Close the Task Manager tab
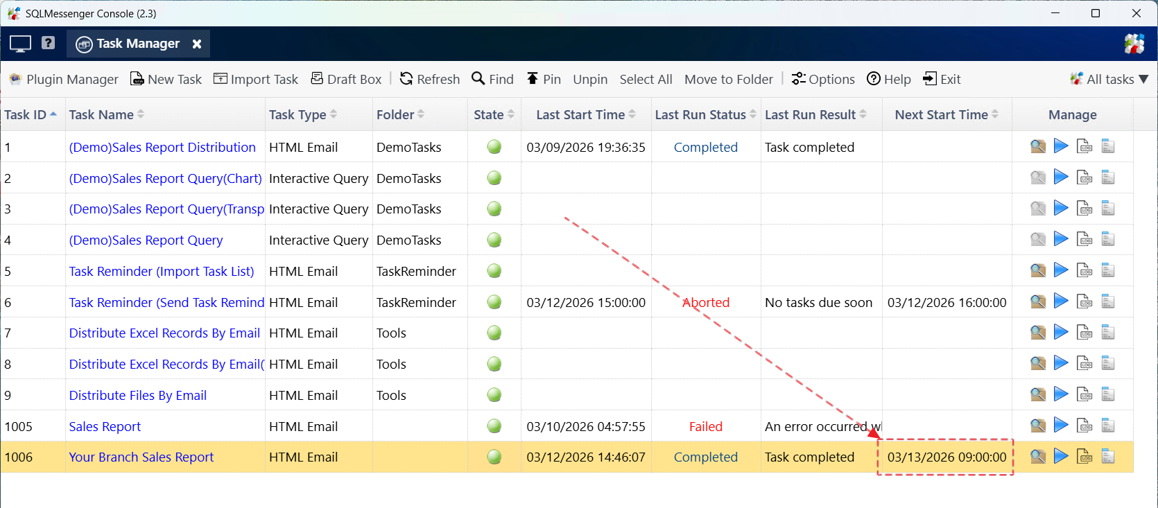Viewport: 1158px width, 508px height. click(x=197, y=44)
